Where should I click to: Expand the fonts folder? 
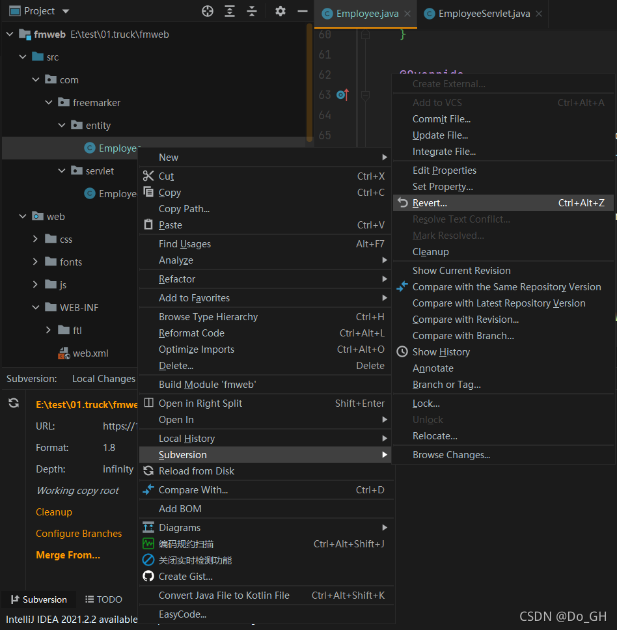click(35, 262)
